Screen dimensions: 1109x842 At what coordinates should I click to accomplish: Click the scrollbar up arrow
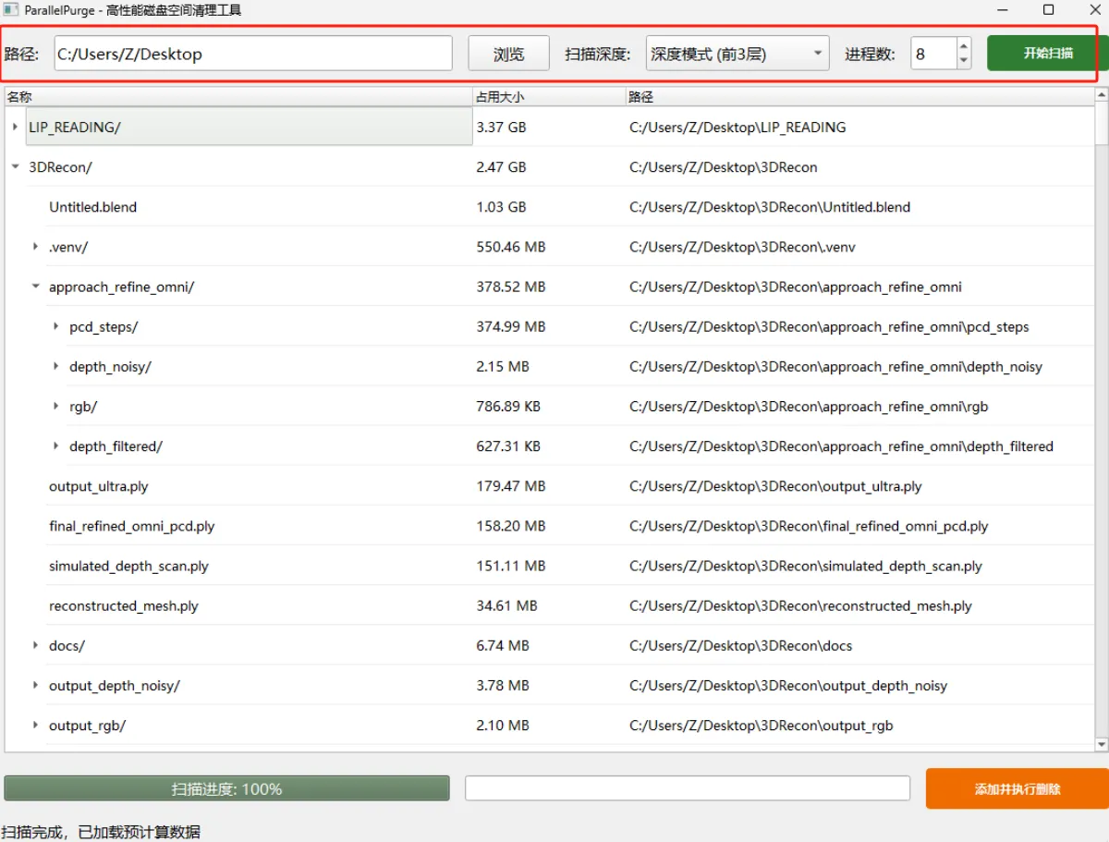[x=1102, y=96]
